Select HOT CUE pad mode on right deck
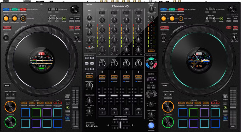 (x=181, y=103)
